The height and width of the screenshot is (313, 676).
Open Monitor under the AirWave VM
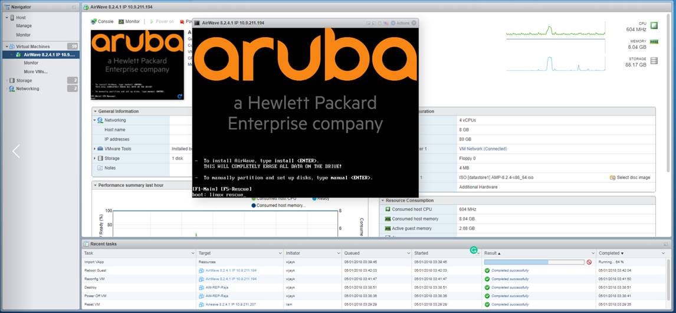point(31,63)
